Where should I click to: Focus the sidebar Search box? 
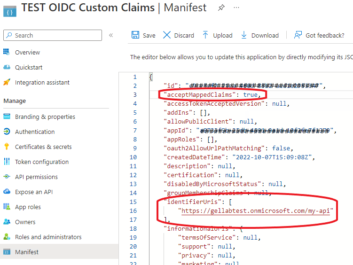coord(53,35)
